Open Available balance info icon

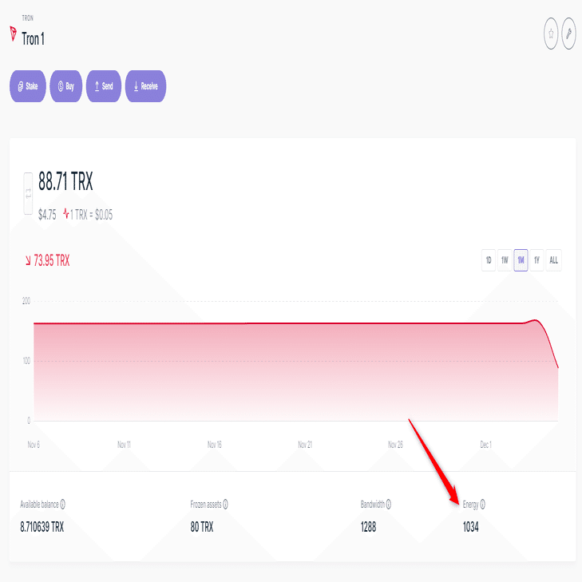[63, 504]
